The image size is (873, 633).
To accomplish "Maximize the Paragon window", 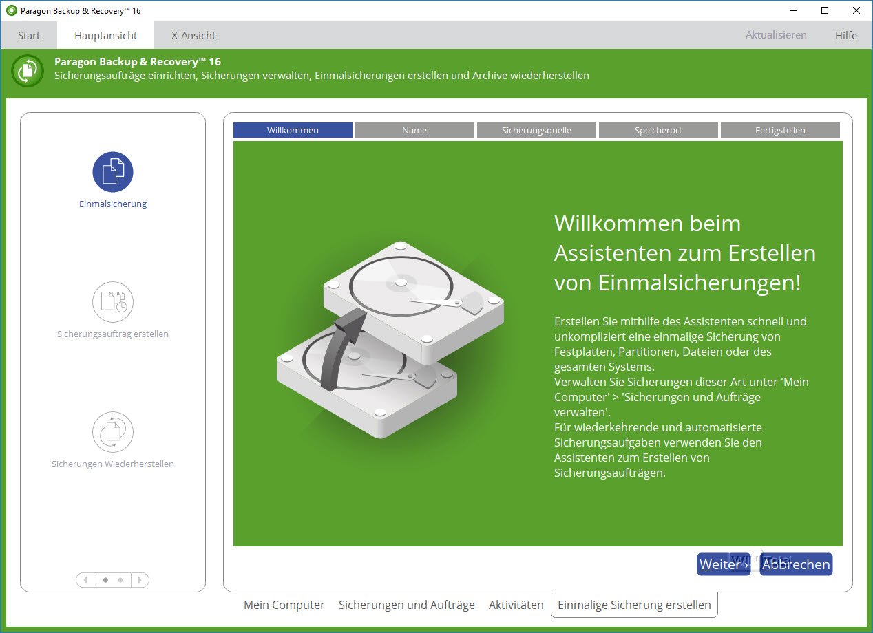I will click(x=825, y=10).
